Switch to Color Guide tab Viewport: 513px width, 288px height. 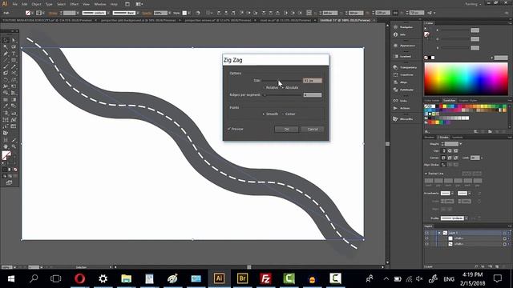(432, 101)
